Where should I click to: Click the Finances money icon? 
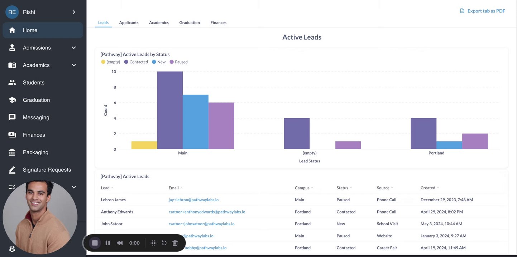[12, 135]
